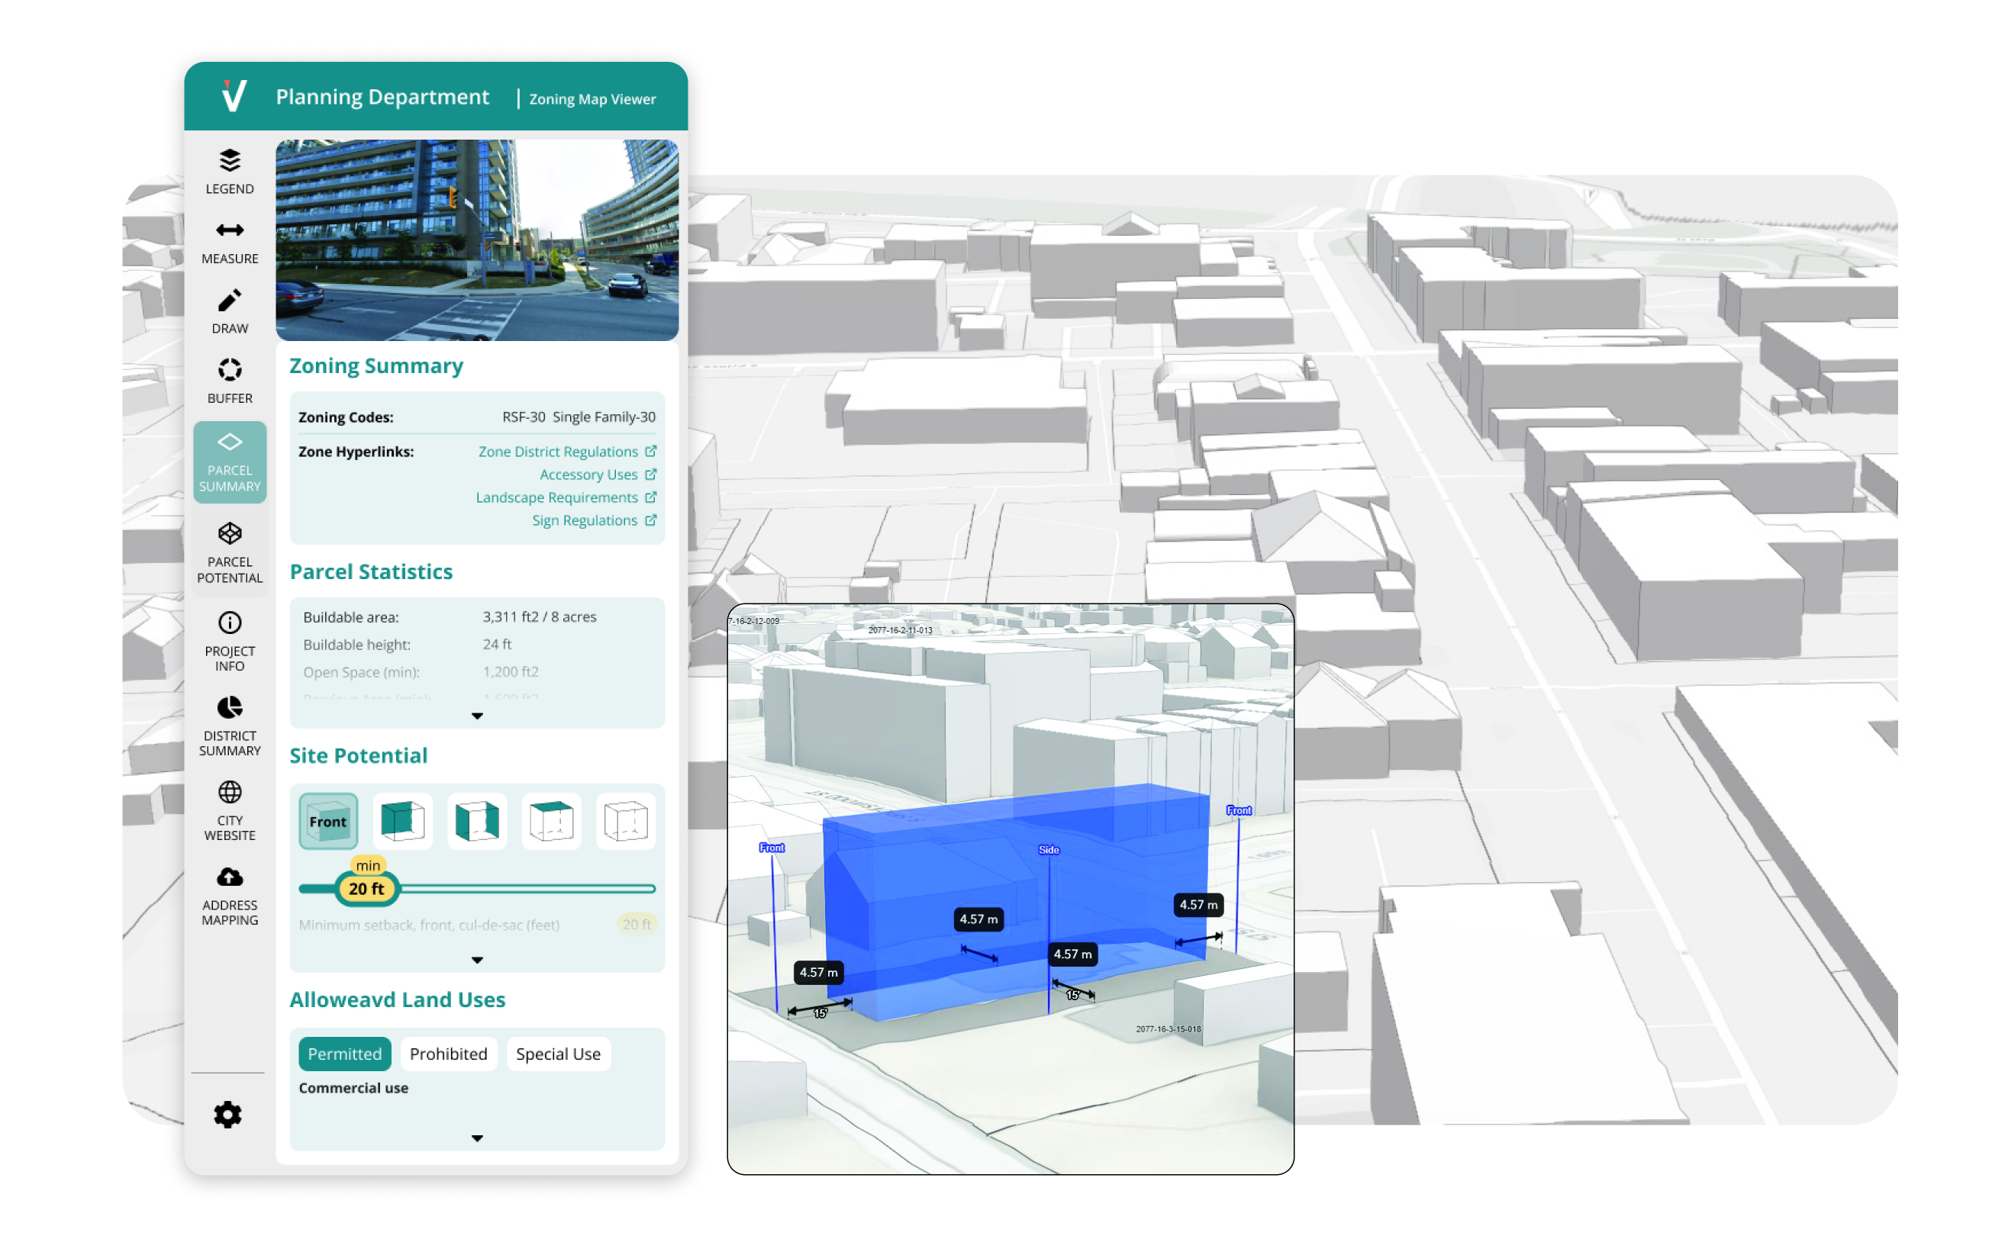Open Zone District Regulations link
This screenshot has height=1236, width=1992.
point(559,453)
